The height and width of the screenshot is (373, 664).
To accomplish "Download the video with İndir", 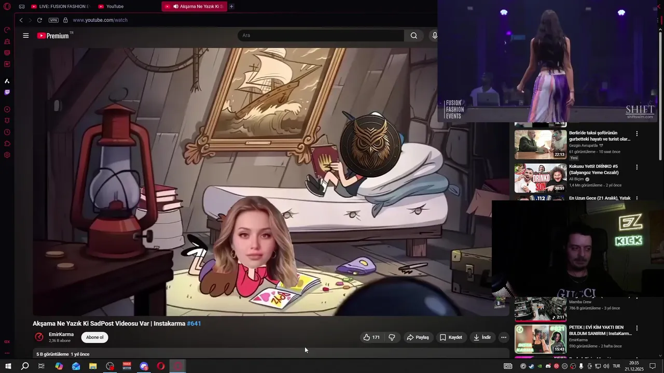I will point(482,337).
